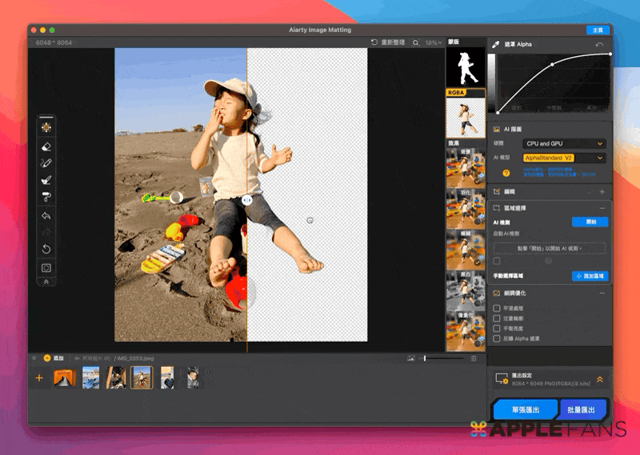
Task: Check the 反轉 Alpha 遮罩 option
Action: click(x=497, y=339)
